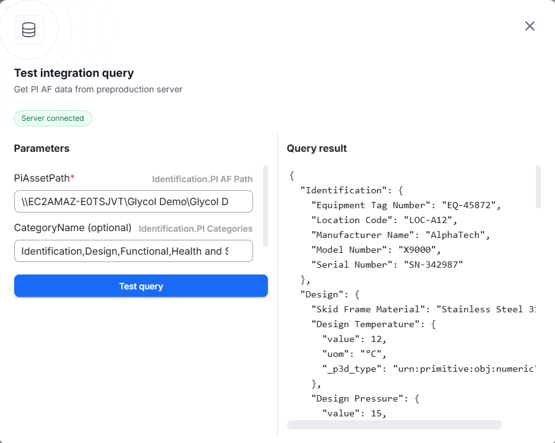
Task: Click the Identification.PI Categories hint
Action: pyautogui.click(x=196, y=229)
